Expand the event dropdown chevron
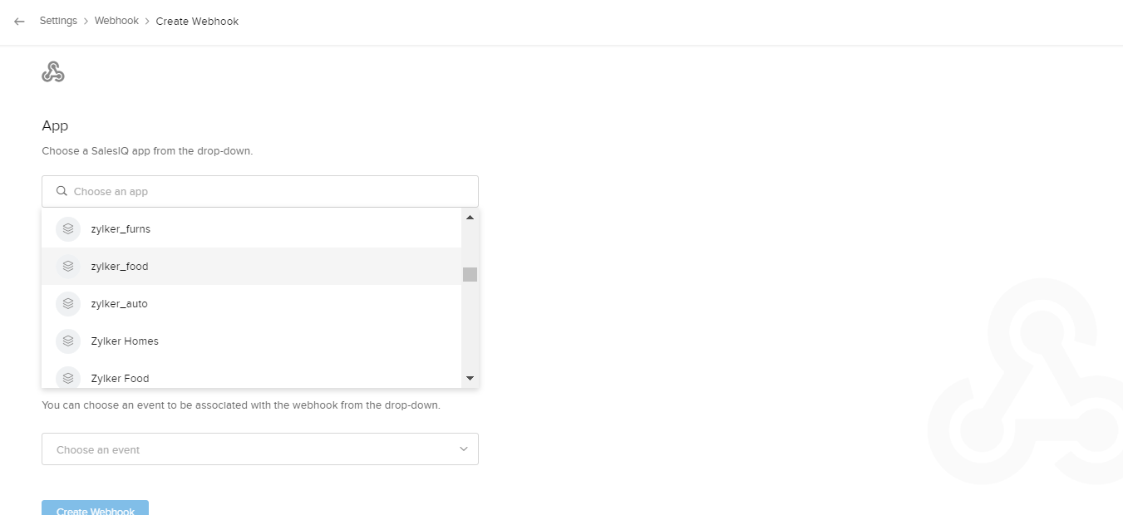Image resolution: width=1123 pixels, height=515 pixels. 464,449
